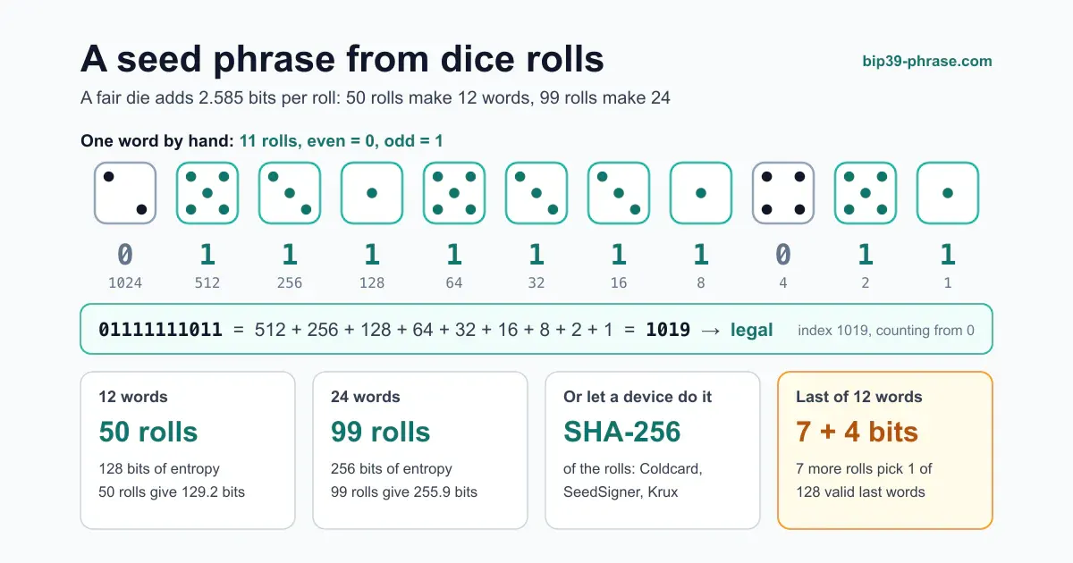Image resolution: width=1073 pixels, height=563 pixels.
Task: Click the three-dot die above 256
Action: coord(290,193)
